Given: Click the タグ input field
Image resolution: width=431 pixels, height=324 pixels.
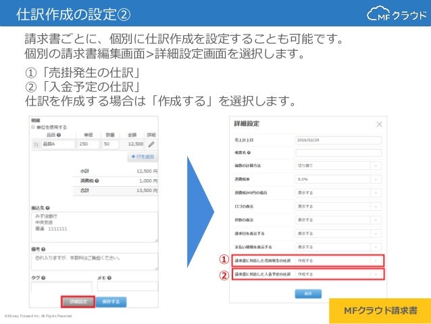Looking at the screenshot, I should coord(61,286).
